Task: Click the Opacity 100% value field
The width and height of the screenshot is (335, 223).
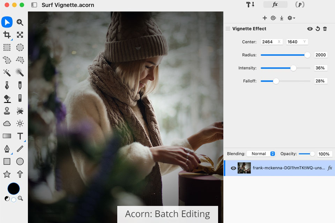Action: [x=324, y=154]
